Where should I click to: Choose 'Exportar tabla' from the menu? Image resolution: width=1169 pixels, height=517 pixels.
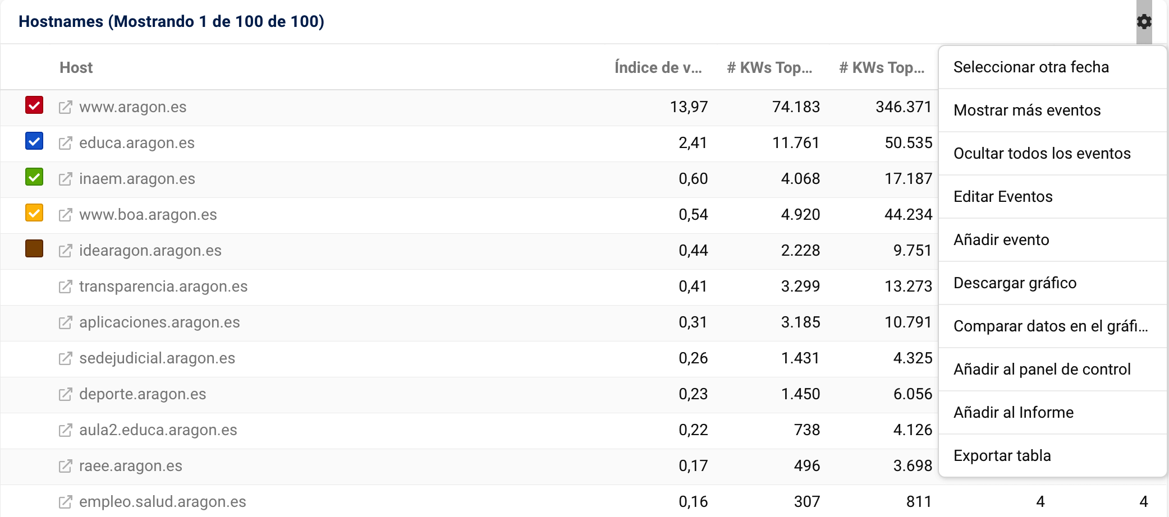[1002, 456]
